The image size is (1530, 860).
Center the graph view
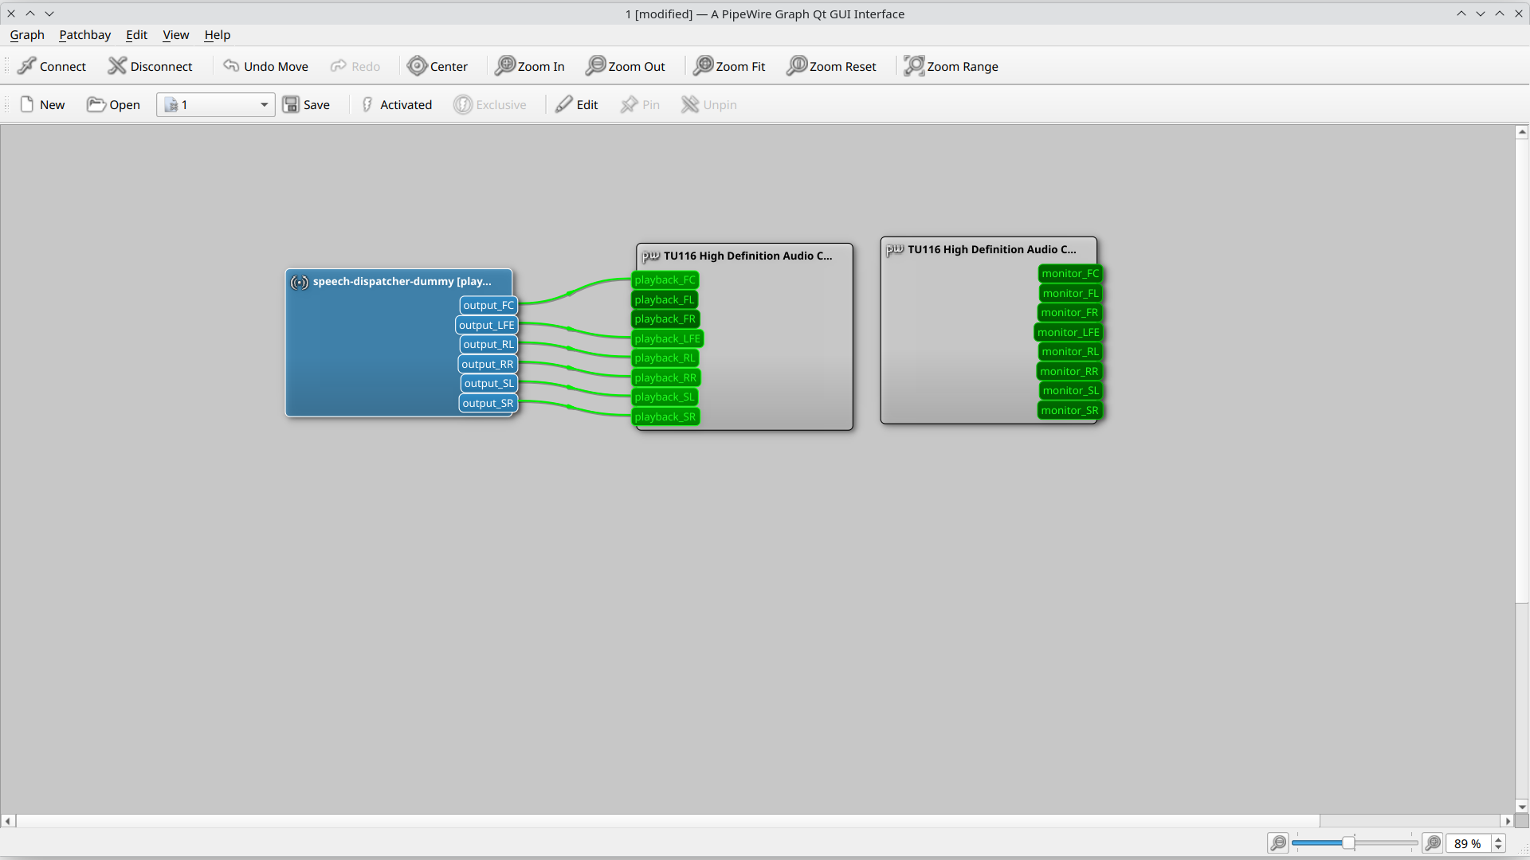point(437,66)
